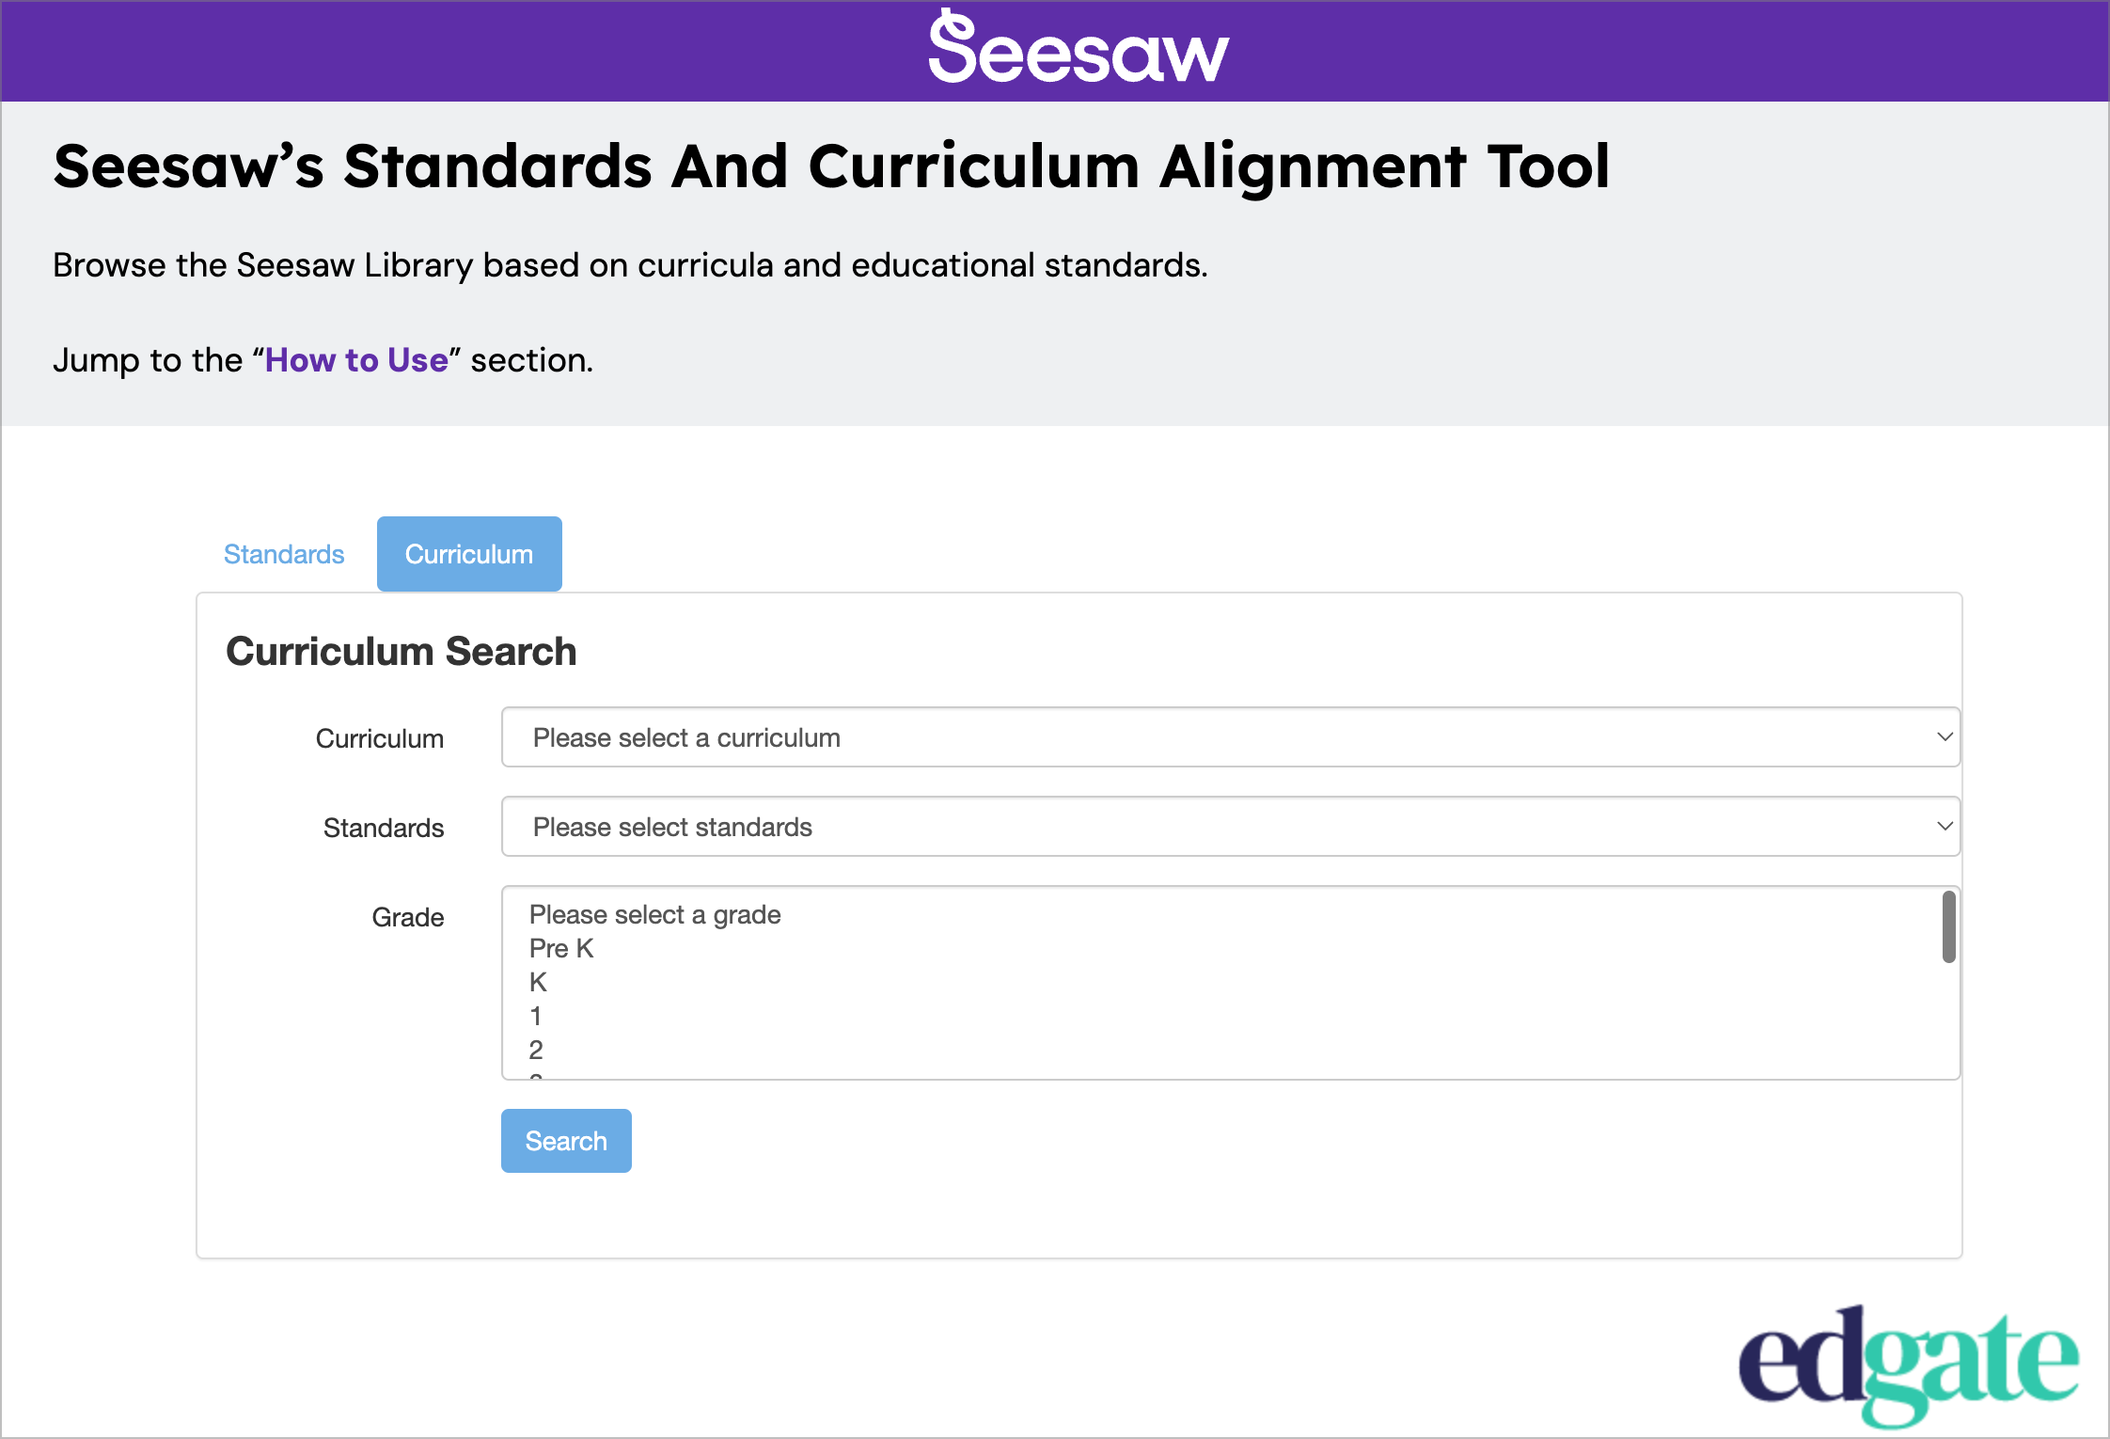Viewport: 2110px width, 1439px height.
Task: Choose grade 1 from grade list
Action: (536, 1016)
